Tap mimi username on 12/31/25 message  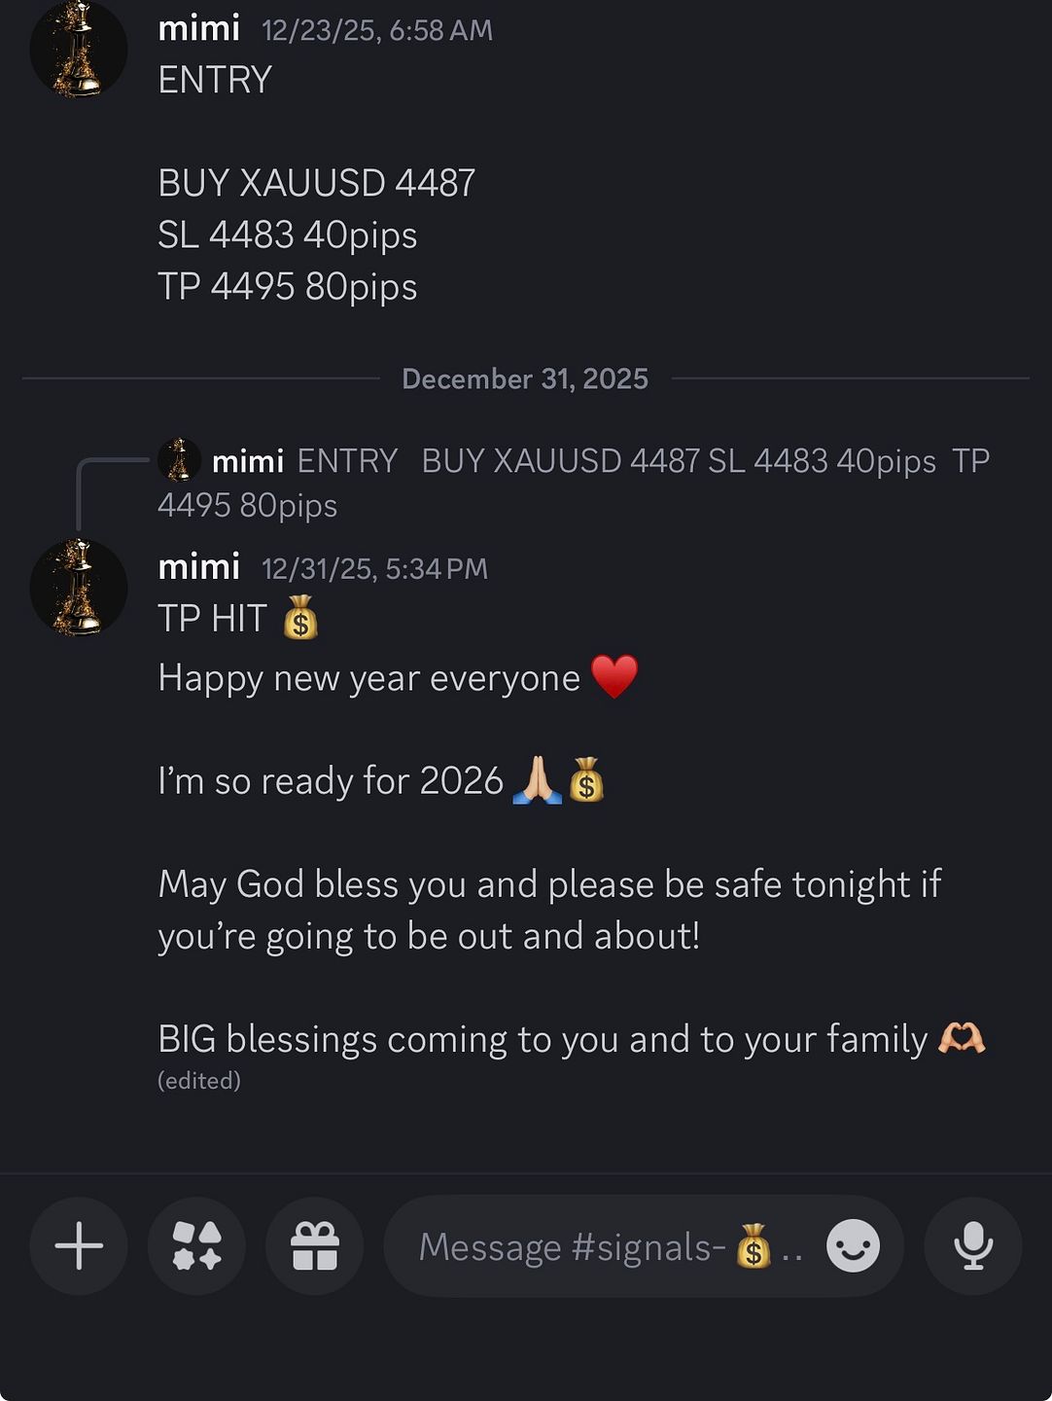pos(199,567)
